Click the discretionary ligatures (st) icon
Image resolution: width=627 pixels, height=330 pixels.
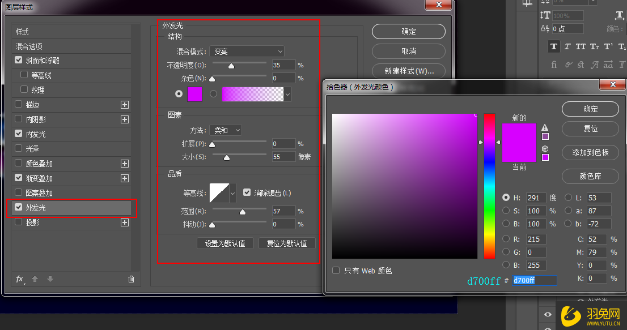581,65
